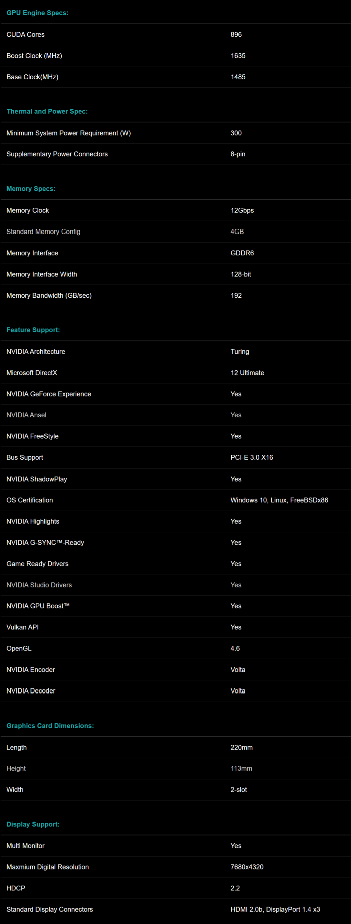Select the 128-bit value
The height and width of the screenshot is (924, 351).
click(241, 274)
